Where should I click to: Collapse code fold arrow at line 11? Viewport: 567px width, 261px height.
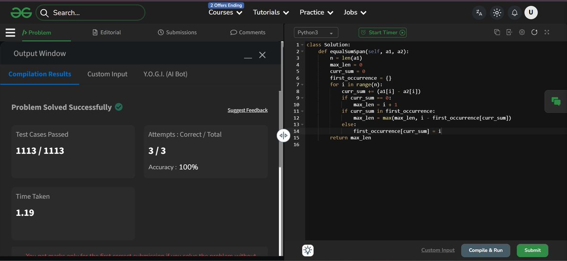[x=302, y=111]
